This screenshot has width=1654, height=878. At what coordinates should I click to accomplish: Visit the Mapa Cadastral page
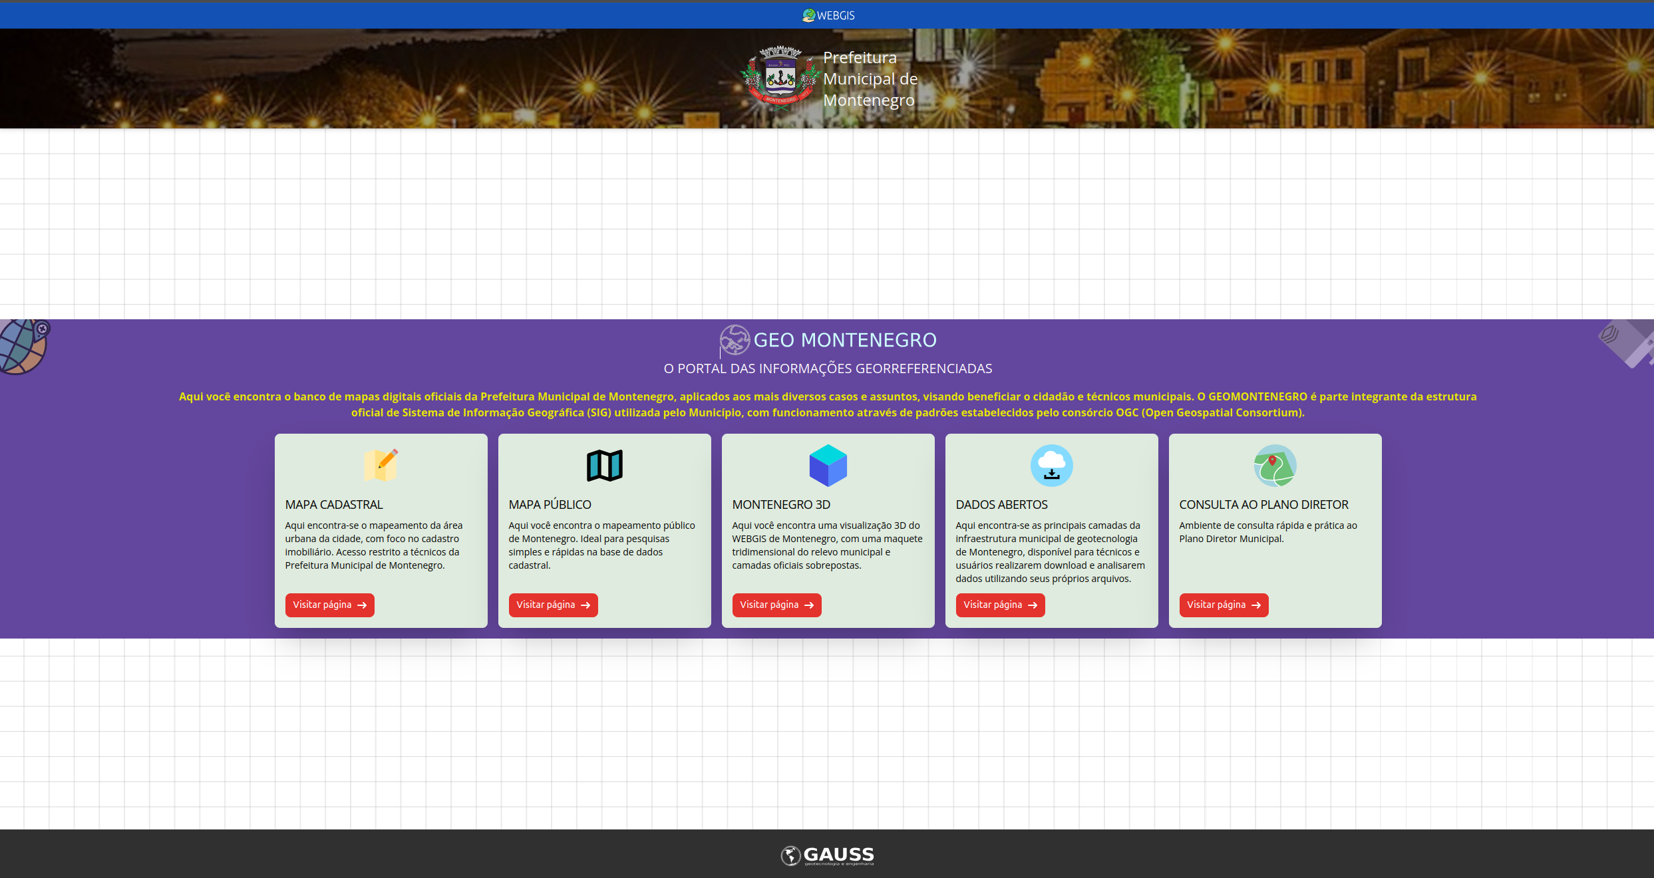(x=330, y=605)
